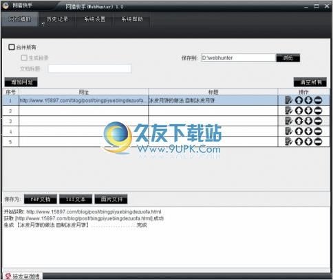Click log line starting with 开始获取
This screenshot has height=280, width=333.
pos(83,212)
